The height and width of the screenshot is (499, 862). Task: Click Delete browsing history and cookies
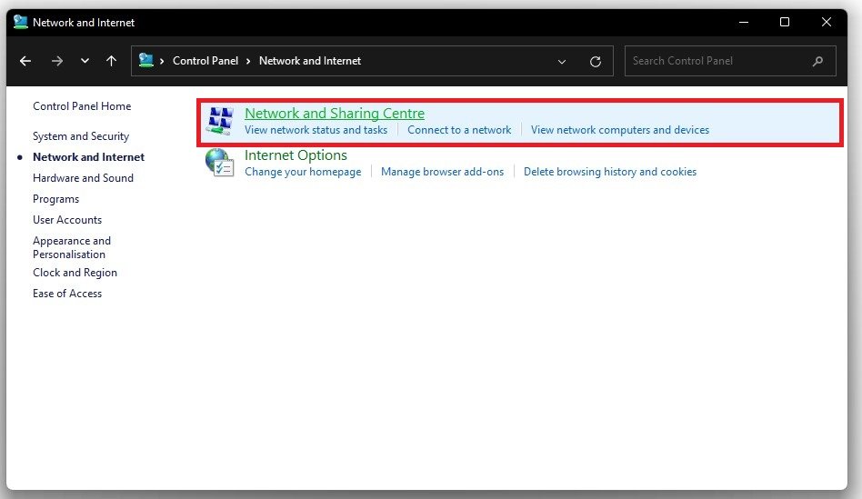609,172
